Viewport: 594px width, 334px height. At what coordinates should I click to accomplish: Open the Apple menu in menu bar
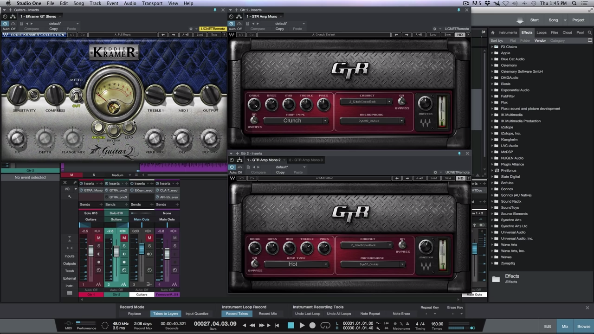tap(8, 3)
